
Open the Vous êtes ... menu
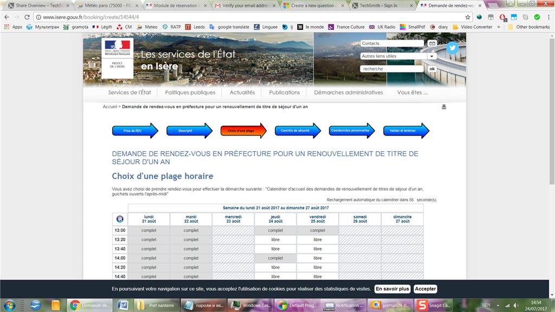412,92
